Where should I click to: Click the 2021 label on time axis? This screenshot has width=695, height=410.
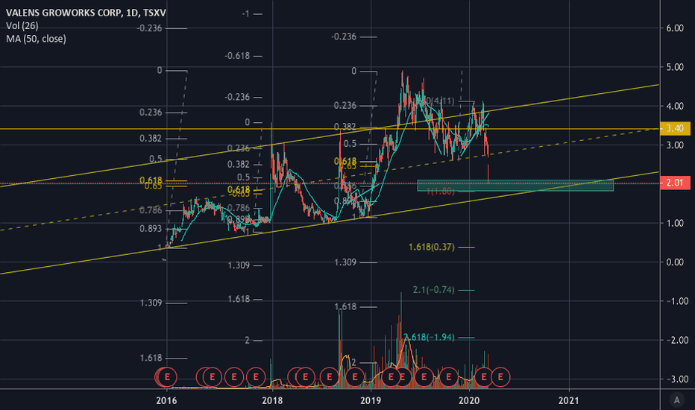tap(569, 401)
